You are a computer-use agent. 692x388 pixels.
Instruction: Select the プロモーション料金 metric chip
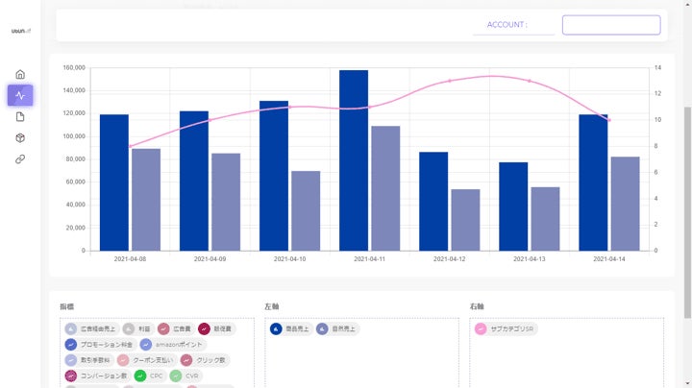[x=100, y=345]
